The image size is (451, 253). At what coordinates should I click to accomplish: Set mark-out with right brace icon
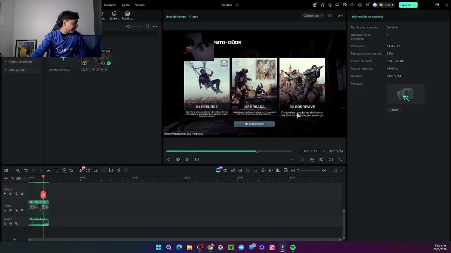[302, 160]
